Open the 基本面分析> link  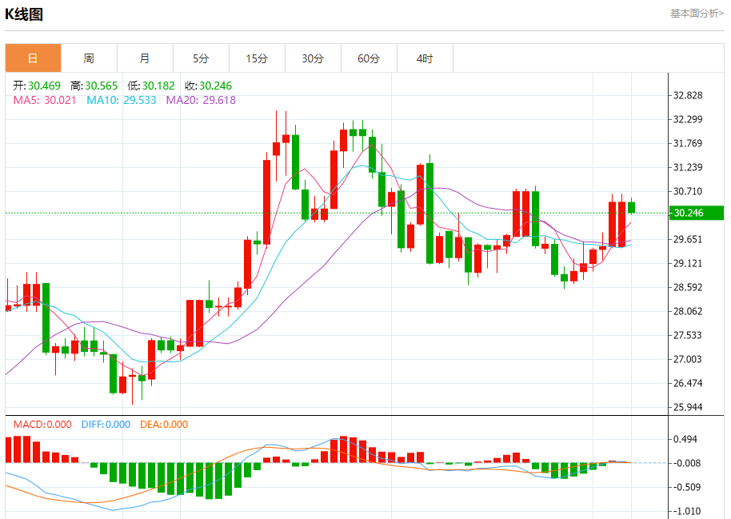click(697, 14)
